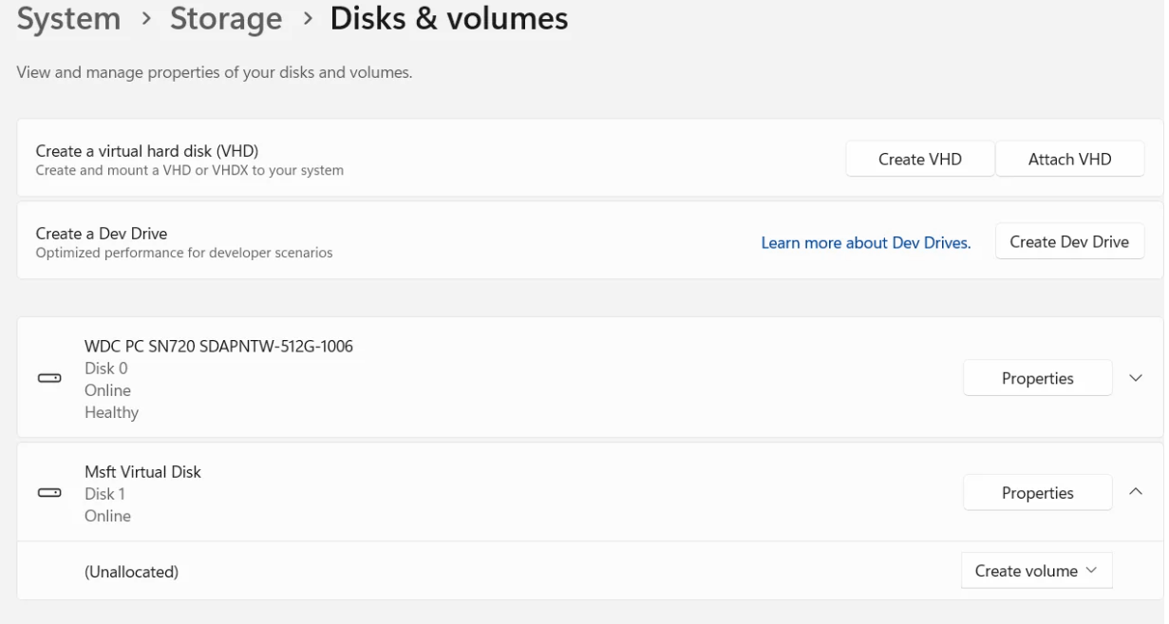Click the drive icon for Disk 0
Screen dimensions: 1169x624
click(48, 378)
